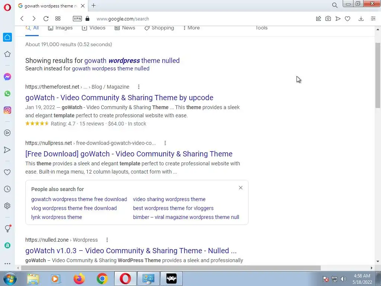Viewport: 381px width, 286px height.
Task: Reload the current page
Action: [46, 19]
